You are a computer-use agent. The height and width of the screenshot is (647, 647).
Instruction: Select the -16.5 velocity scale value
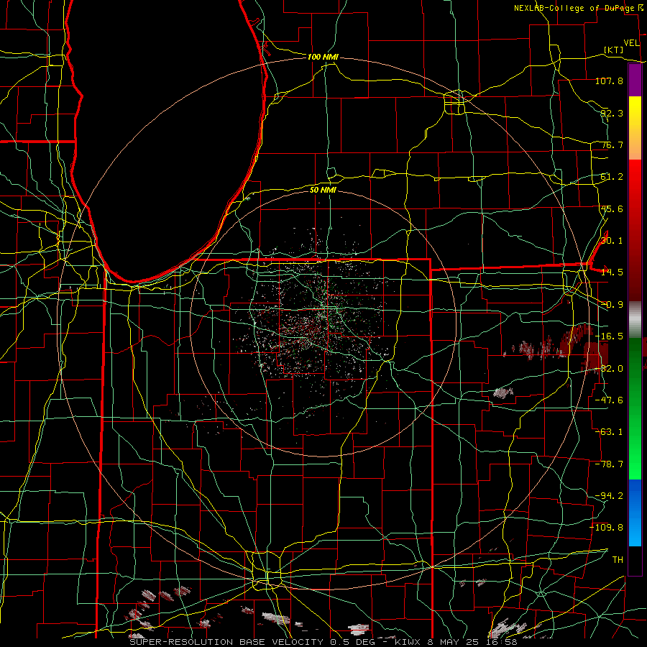pyautogui.click(x=609, y=336)
